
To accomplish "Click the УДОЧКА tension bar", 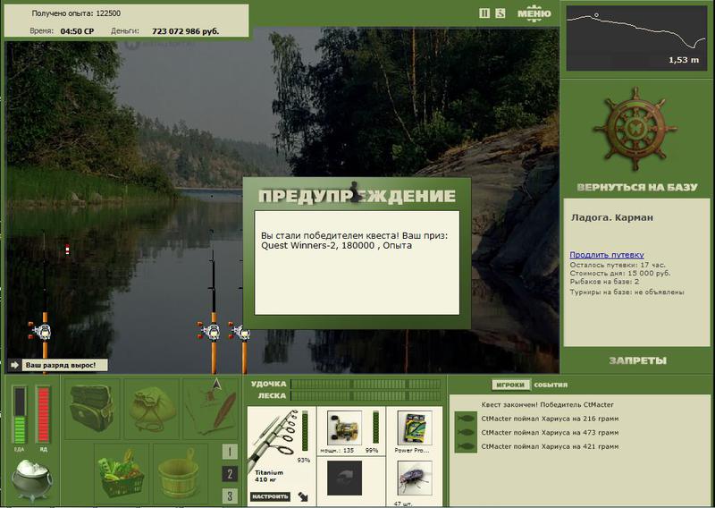I will [366, 384].
